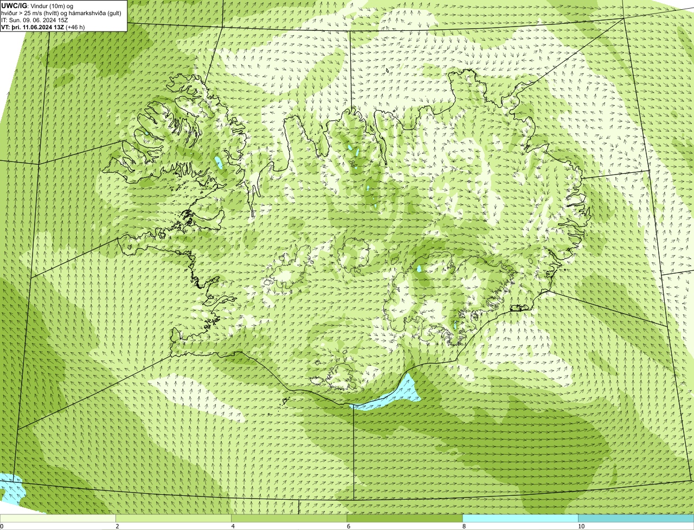The height and width of the screenshot is (530, 694).
Task: Click the medium green 4–6 legend swatch
Action: (x=289, y=518)
